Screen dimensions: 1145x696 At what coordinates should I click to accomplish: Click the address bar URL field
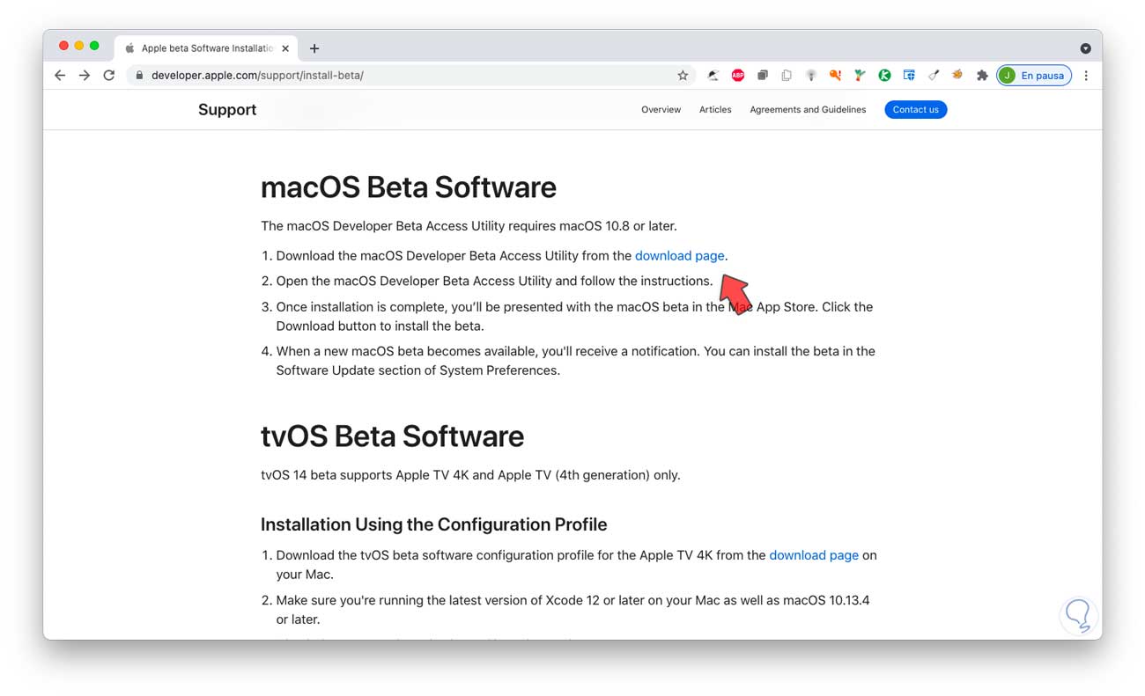click(396, 76)
